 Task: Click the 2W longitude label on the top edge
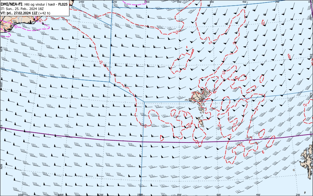tap(277, 2)
